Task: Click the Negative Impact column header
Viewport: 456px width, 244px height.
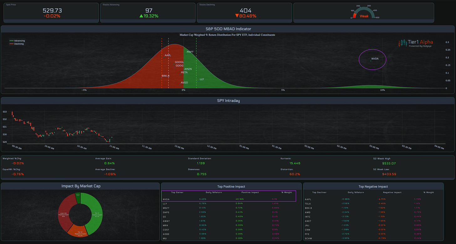Action: pos(392,192)
